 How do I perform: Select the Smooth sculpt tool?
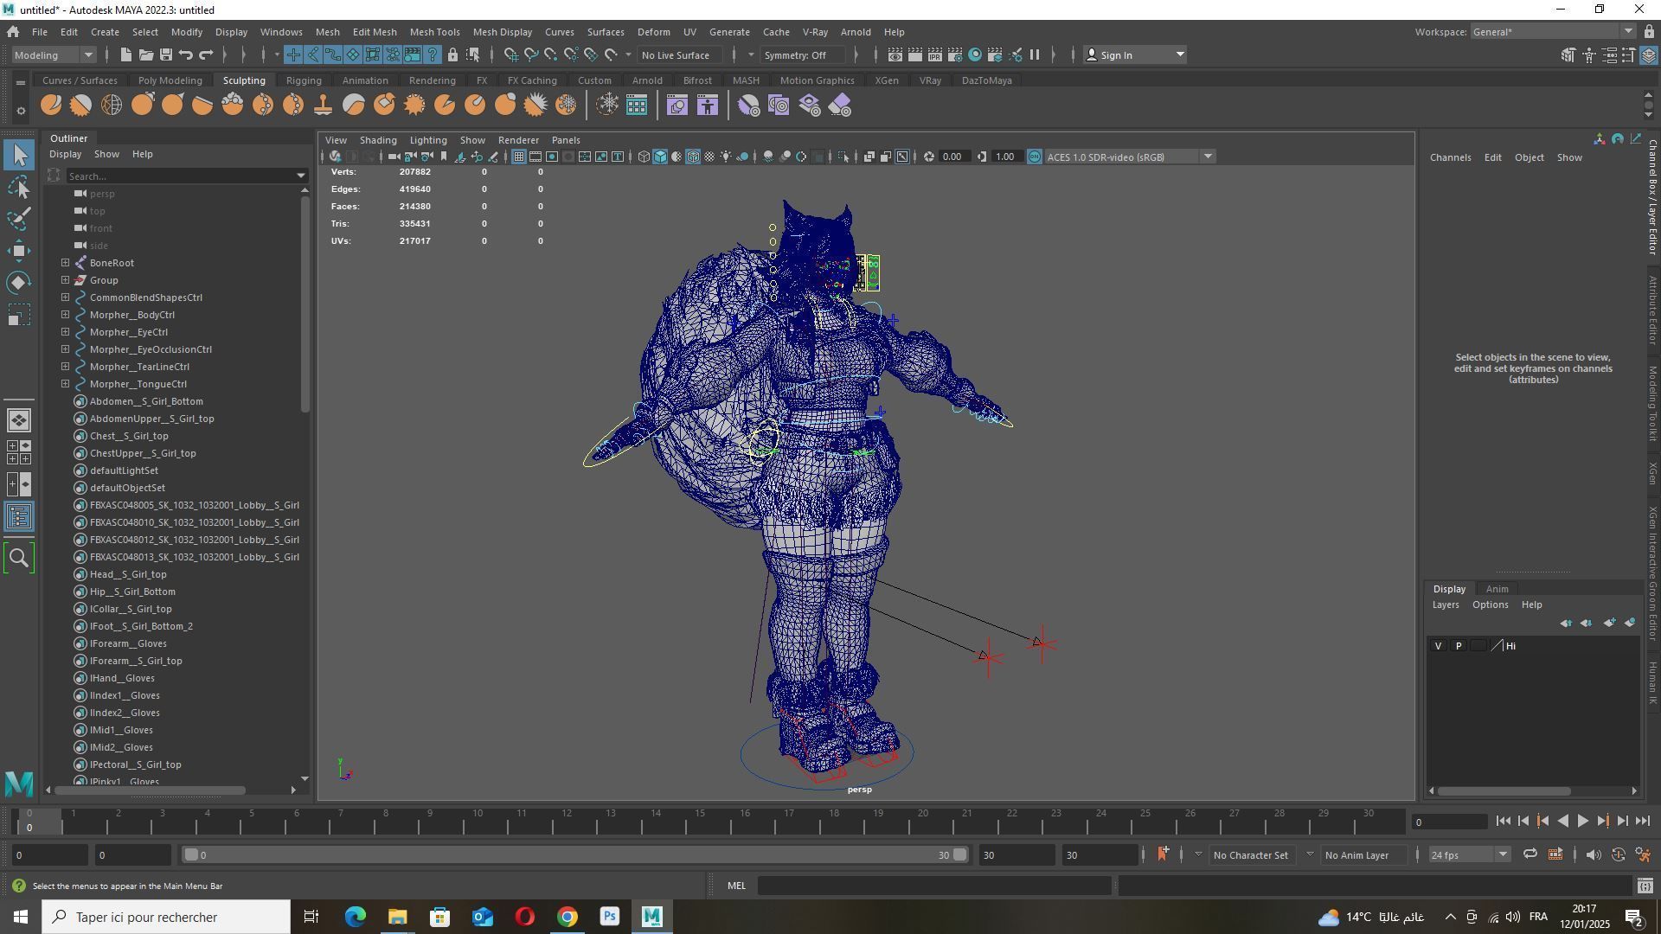coord(81,106)
